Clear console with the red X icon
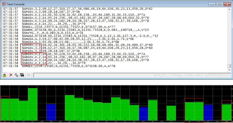 tap(11, 75)
